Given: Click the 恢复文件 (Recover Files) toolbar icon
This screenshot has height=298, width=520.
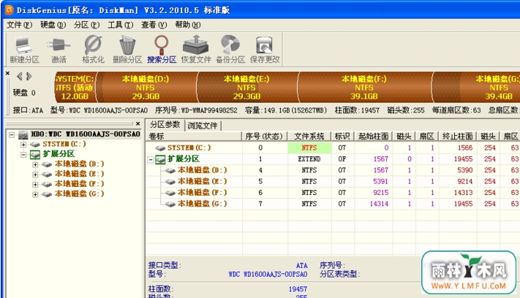Looking at the screenshot, I should point(196,50).
